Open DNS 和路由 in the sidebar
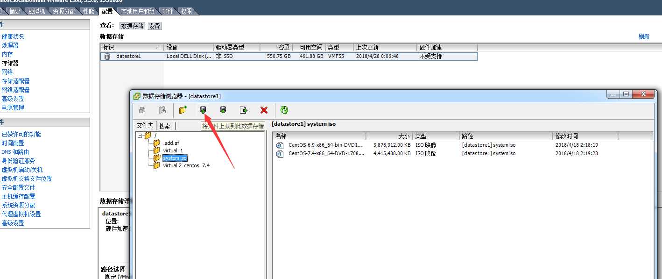This screenshot has height=279, width=662. coord(15,152)
